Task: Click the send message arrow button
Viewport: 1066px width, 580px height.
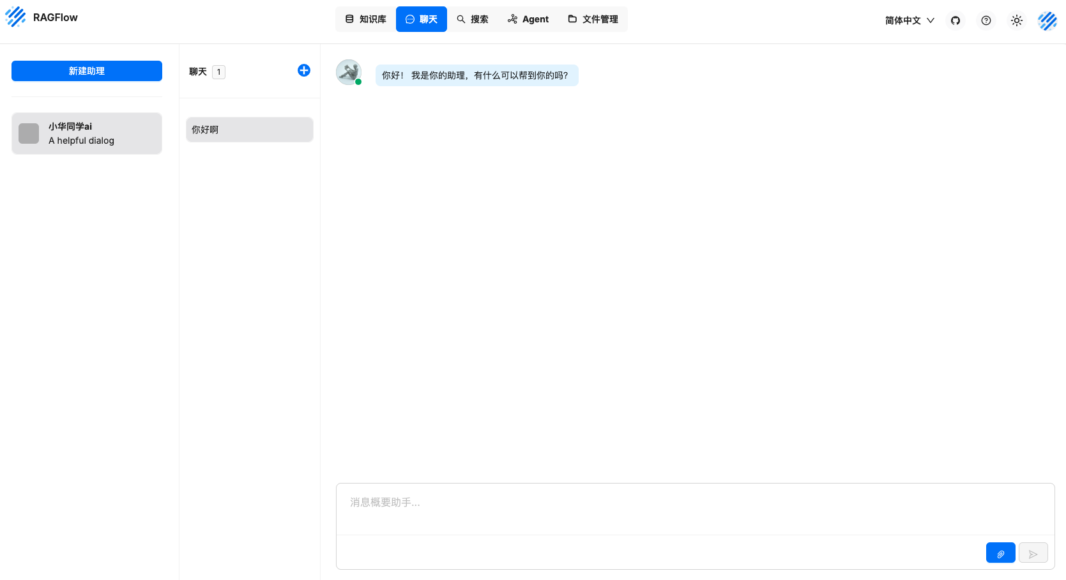Action: point(1033,553)
